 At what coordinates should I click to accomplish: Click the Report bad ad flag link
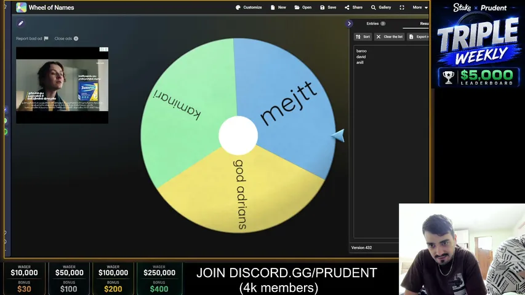pyautogui.click(x=32, y=39)
